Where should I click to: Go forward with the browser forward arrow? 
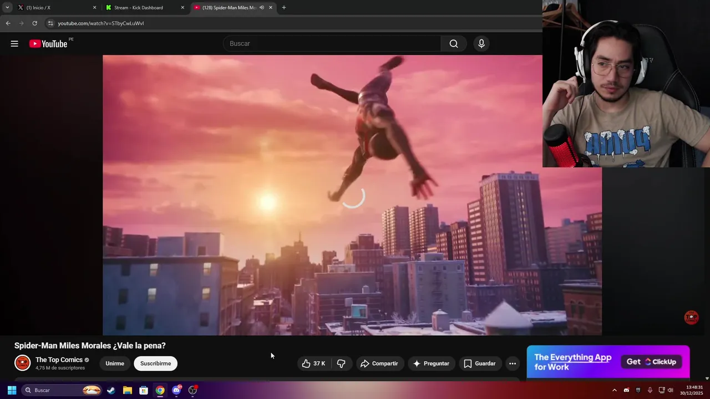pyautogui.click(x=21, y=23)
